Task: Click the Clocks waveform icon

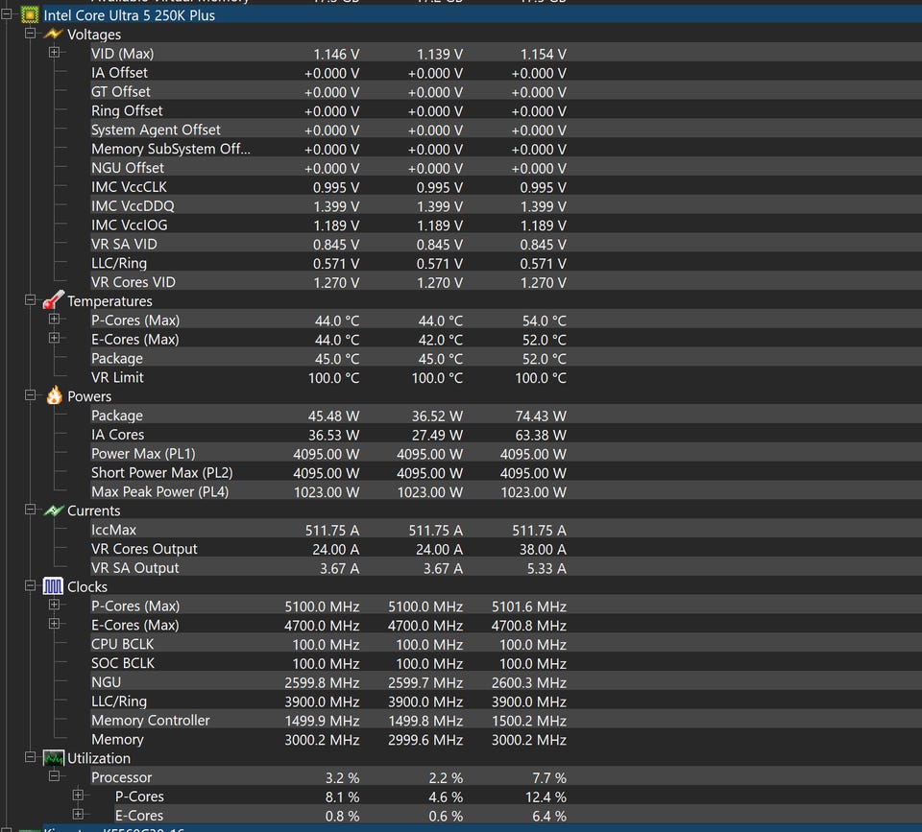Action: tap(53, 585)
